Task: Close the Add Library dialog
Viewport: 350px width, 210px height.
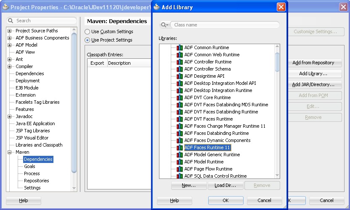Action: point(281,7)
